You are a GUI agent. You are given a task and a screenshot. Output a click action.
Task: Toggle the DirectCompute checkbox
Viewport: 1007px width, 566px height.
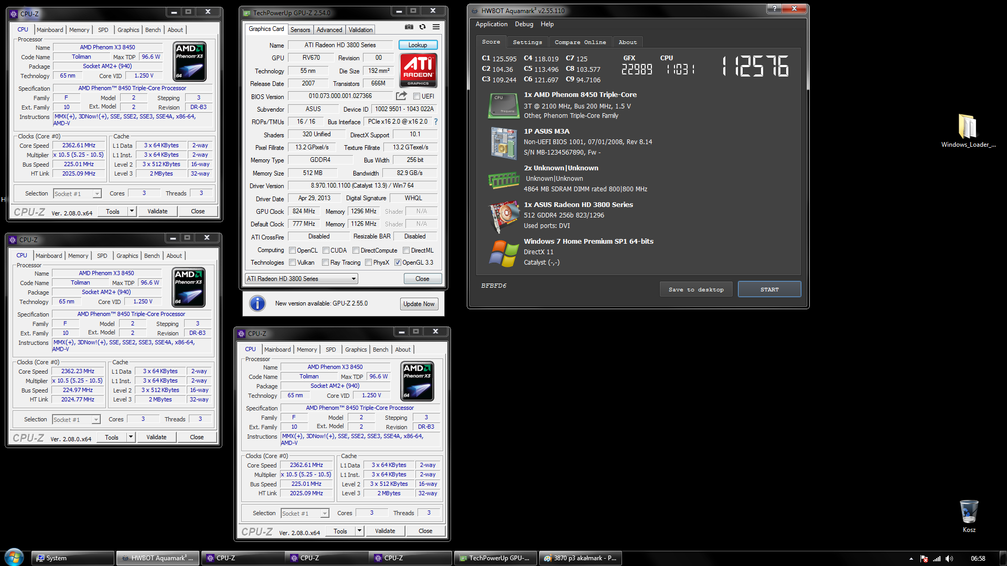(x=356, y=251)
